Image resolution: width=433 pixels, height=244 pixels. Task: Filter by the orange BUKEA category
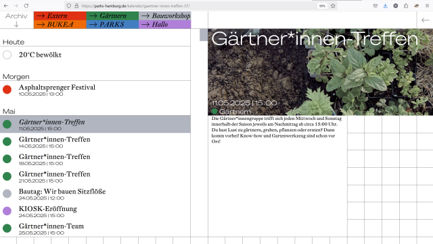(x=60, y=24)
